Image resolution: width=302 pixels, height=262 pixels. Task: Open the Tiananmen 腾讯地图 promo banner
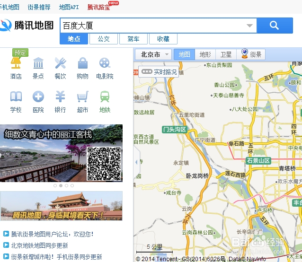[61, 206]
